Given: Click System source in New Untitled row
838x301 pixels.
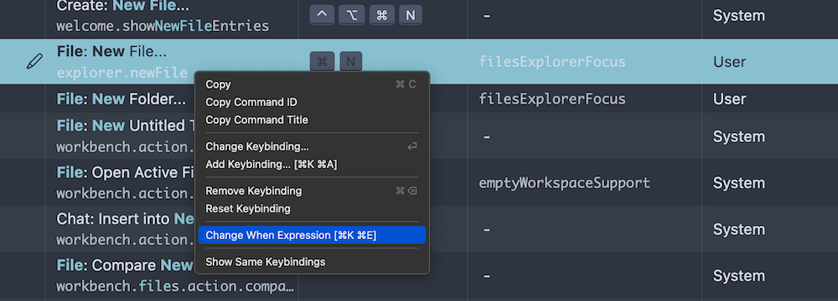Looking at the screenshot, I should (x=738, y=136).
